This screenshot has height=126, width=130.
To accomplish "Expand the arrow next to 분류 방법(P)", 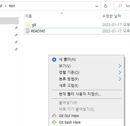I will click(120, 79).
